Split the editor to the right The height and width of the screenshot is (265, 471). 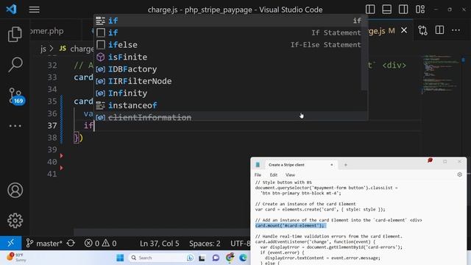pyautogui.click(x=439, y=30)
